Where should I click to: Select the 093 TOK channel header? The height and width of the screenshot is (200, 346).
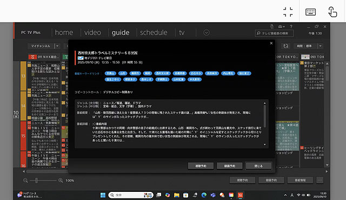[x=312, y=57]
